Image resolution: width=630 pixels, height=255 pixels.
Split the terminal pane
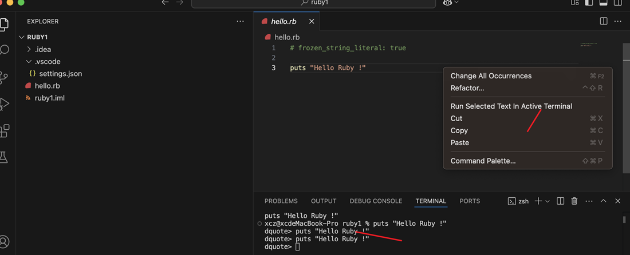tap(560, 201)
